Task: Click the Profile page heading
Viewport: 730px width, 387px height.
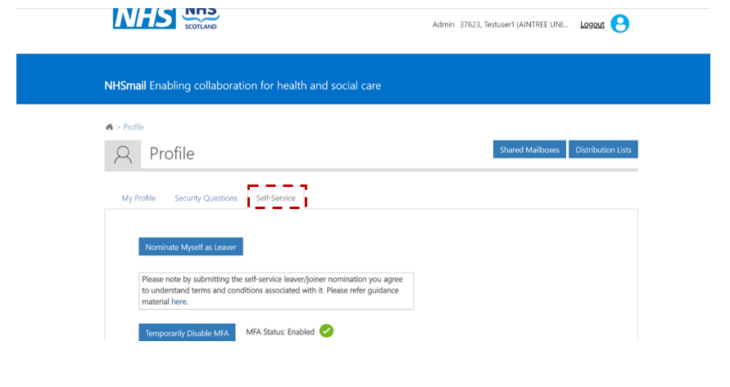Action: click(x=172, y=153)
